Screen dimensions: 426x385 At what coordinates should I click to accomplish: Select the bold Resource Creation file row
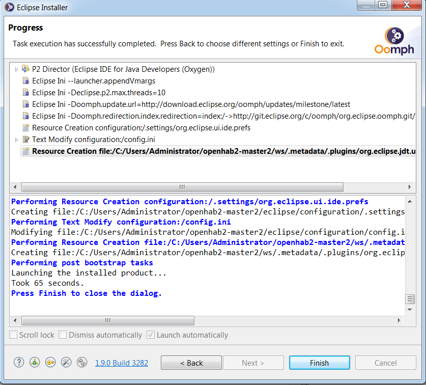(x=219, y=151)
